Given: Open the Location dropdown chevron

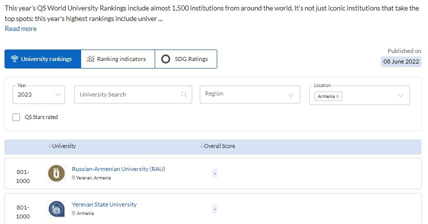Looking at the screenshot, I should coord(400,95).
